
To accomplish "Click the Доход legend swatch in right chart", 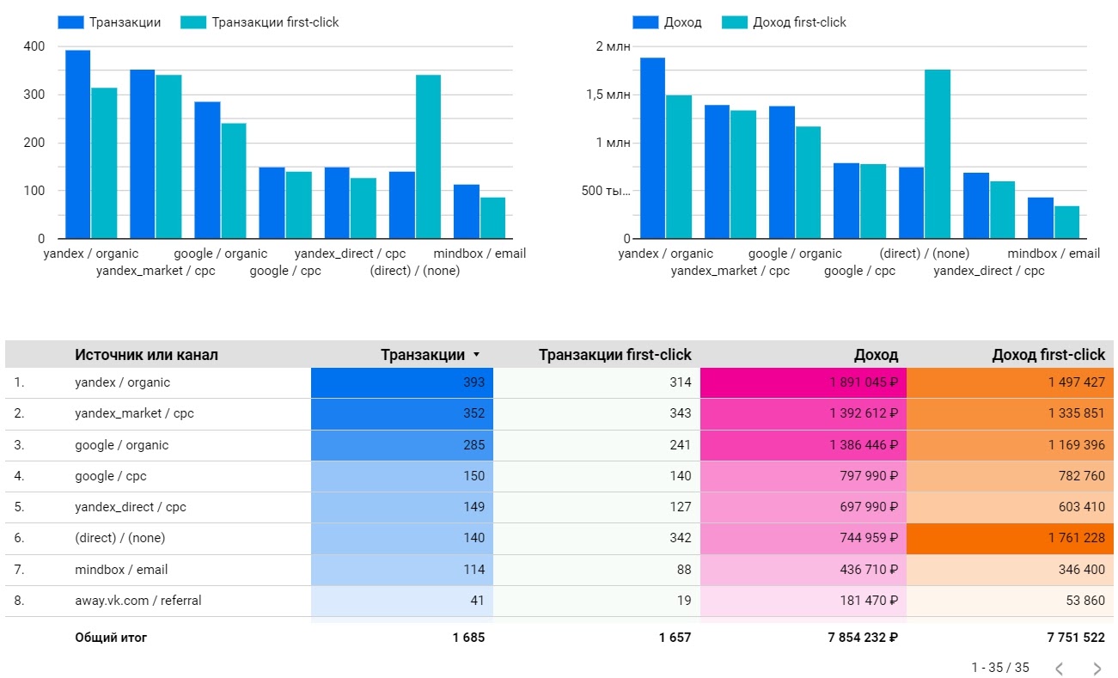I will pyautogui.click(x=645, y=22).
